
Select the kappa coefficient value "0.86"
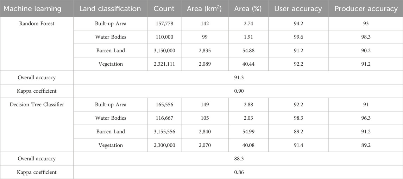238,172
